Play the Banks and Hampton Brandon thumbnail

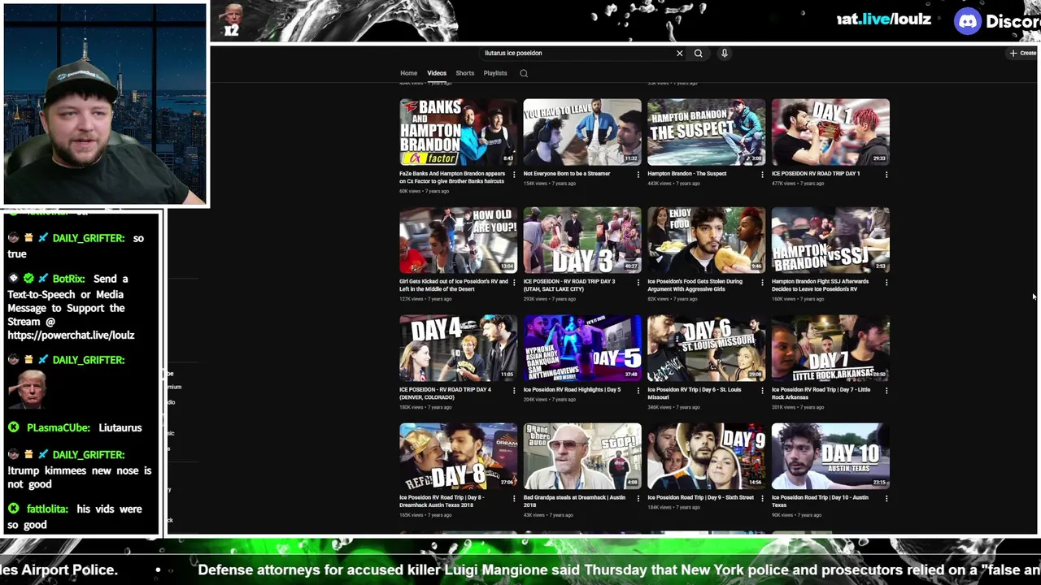458,132
